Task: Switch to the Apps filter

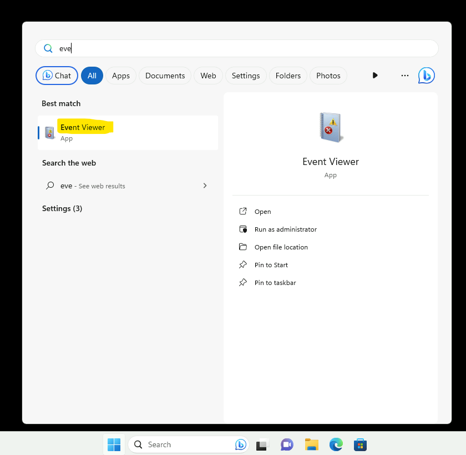Action: coord(121,76)
